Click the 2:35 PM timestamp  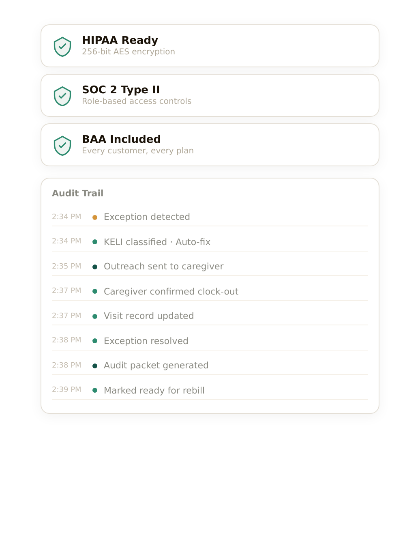[x=66, y=266]
